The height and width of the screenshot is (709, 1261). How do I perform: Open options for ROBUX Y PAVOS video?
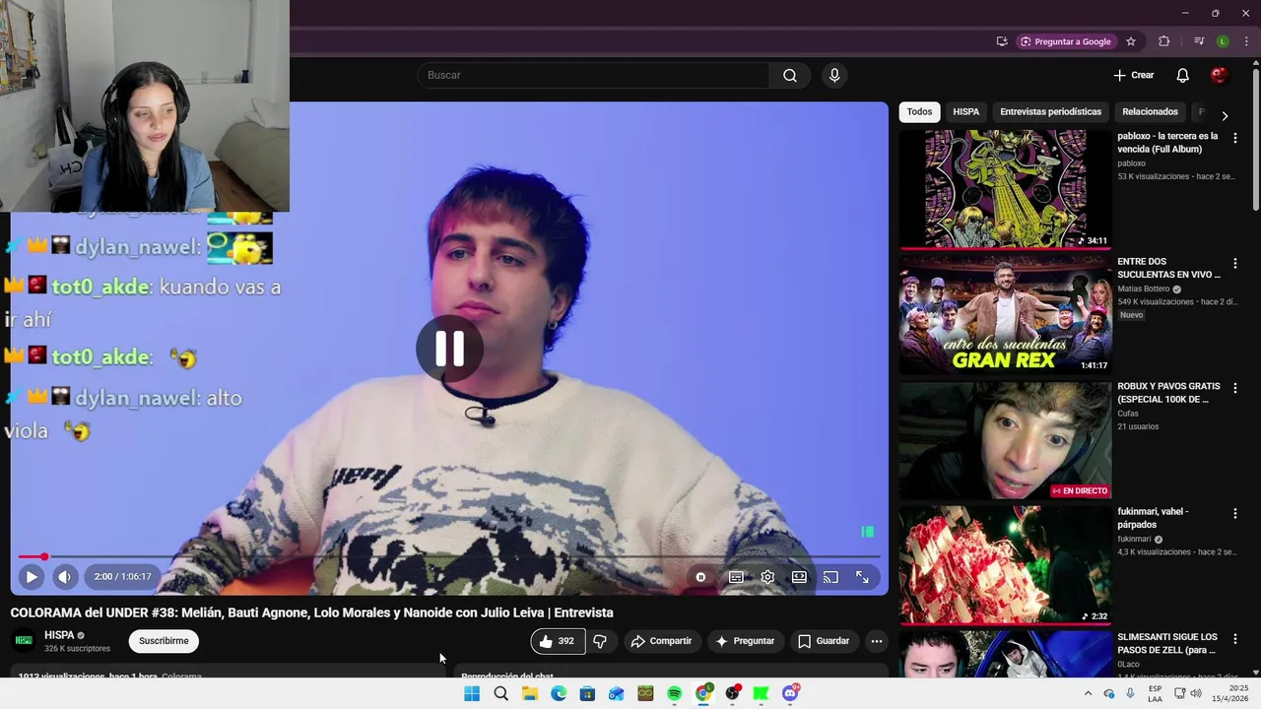(x=1234, y=388)
